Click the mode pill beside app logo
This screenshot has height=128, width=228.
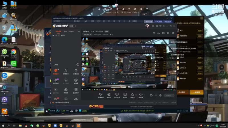[72, 26]
